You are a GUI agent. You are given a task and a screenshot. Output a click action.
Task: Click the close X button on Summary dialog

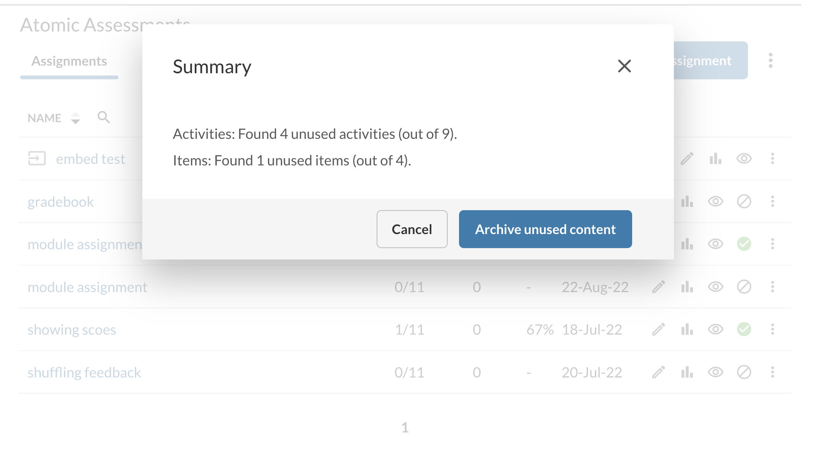tap(624, 66)
